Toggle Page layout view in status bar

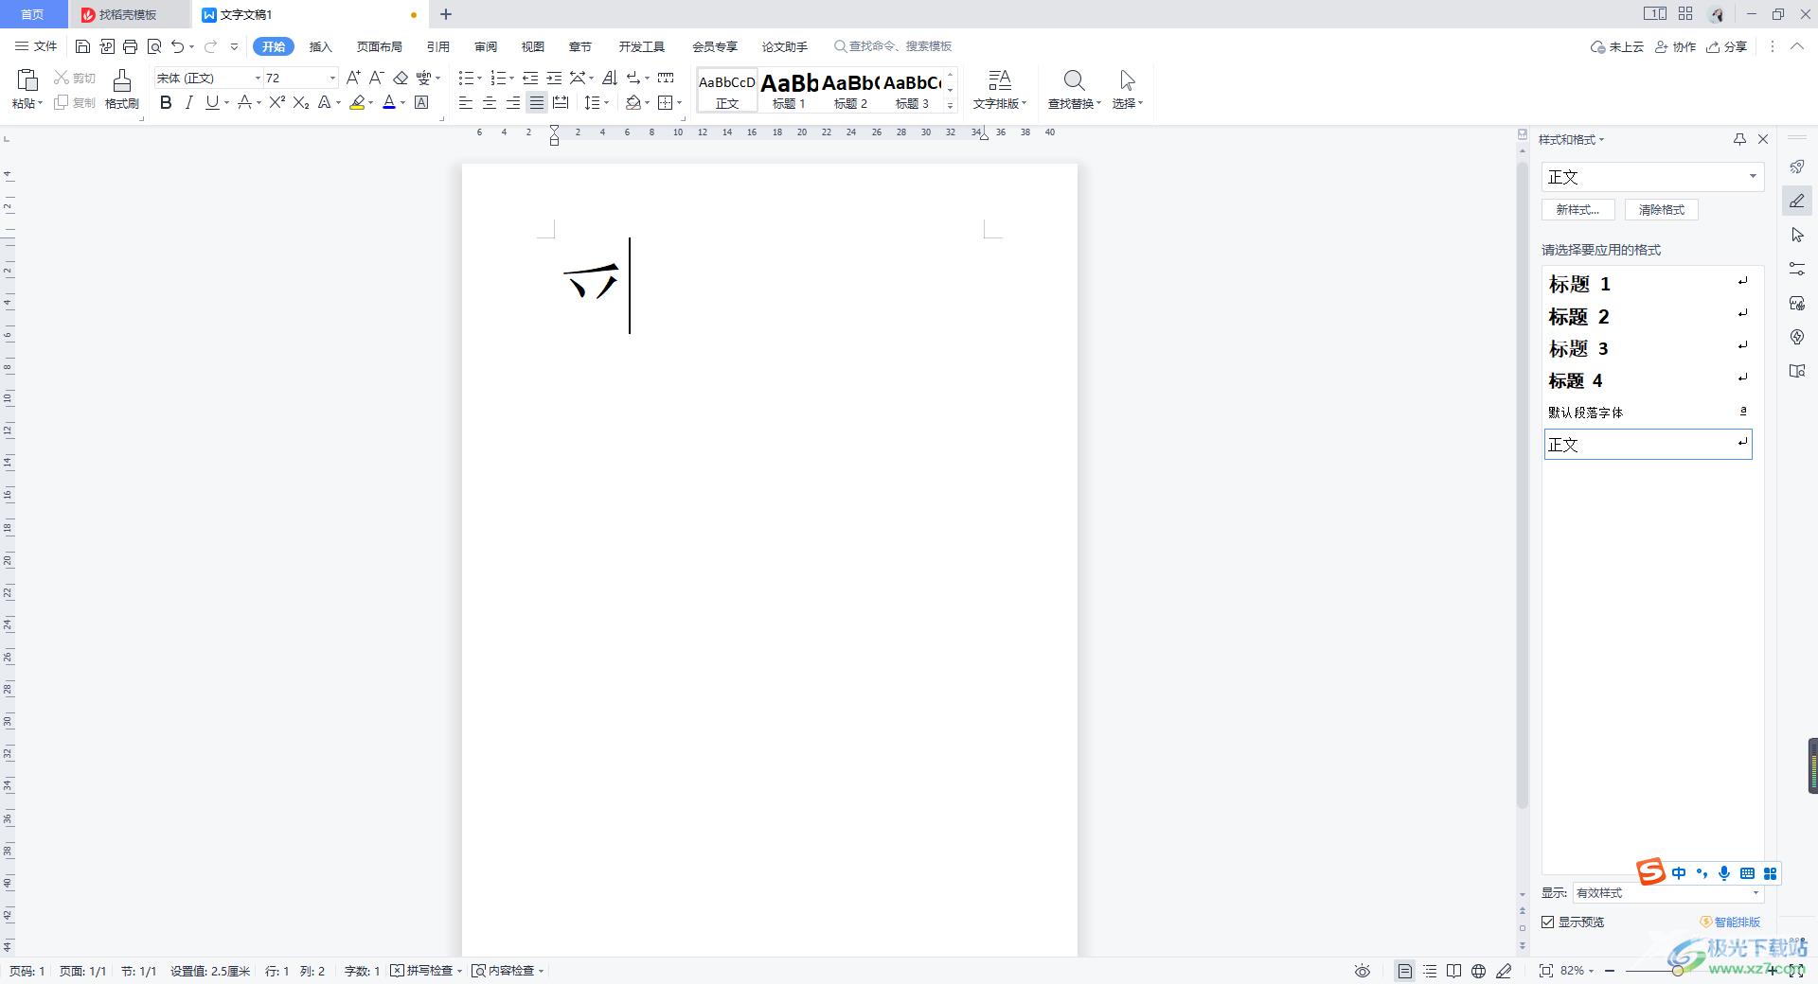[x=1405, y=971]
